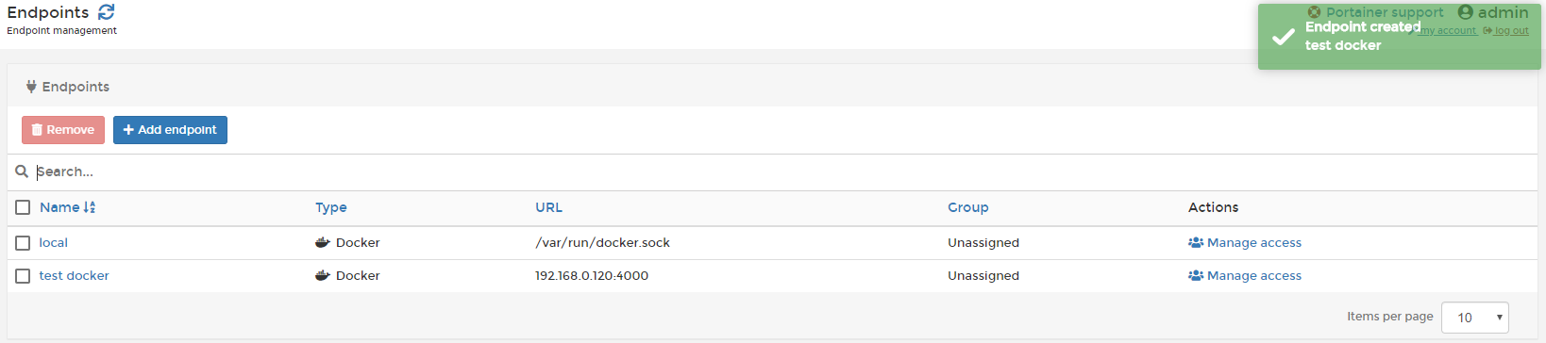The width and height of the screenshot is (1546, 343).
Task: Click the red Remove button
Action: click(x=63, y=130)
